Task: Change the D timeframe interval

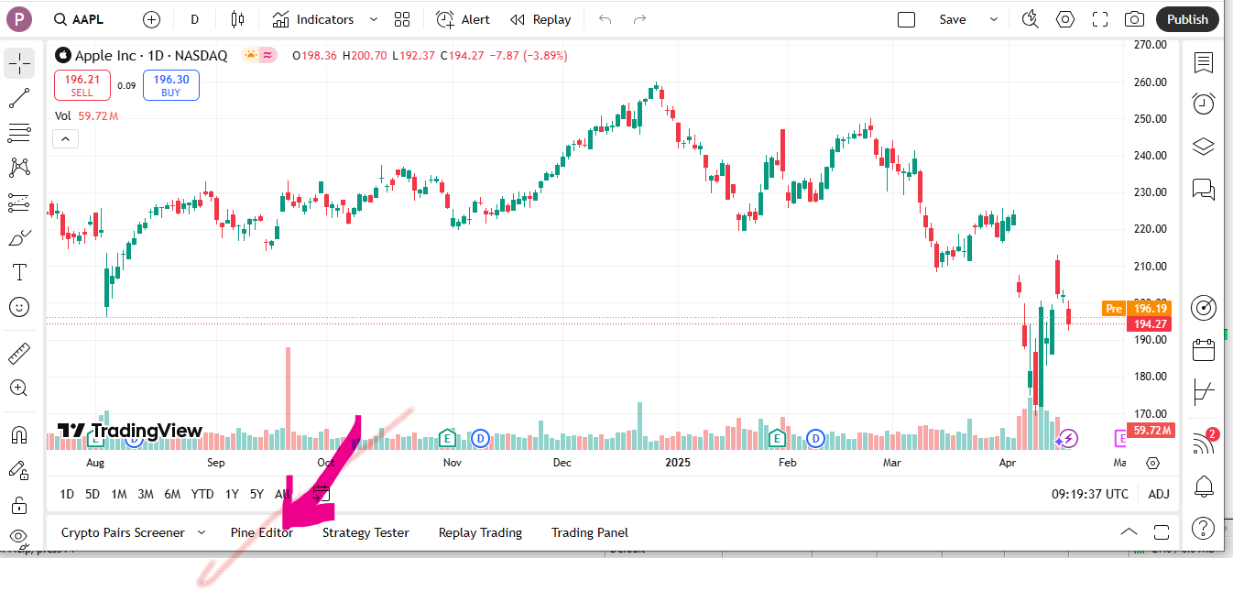Action: (195, 19)
